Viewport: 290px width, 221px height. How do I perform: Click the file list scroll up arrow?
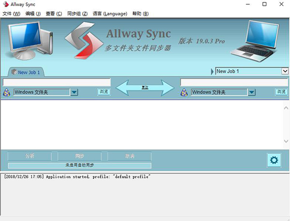(286, 108)
